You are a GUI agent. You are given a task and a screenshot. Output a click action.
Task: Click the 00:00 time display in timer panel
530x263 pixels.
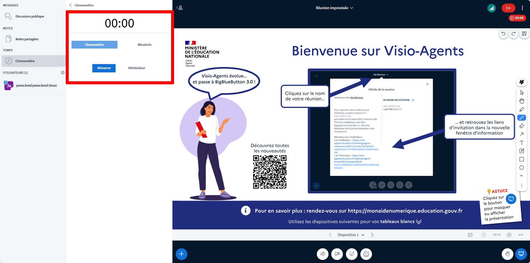point(119,23)
